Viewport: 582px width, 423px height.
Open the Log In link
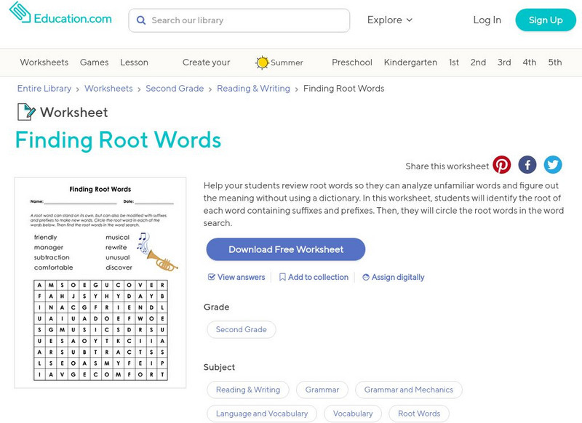pos(487,20)
